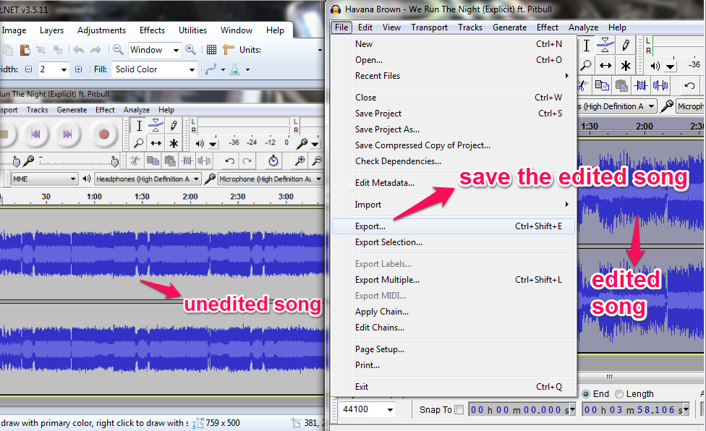Open output meter dropdown arrow in right Audacity
The image size is (706, 431).
pyautogui.click(x=671, y=67)
